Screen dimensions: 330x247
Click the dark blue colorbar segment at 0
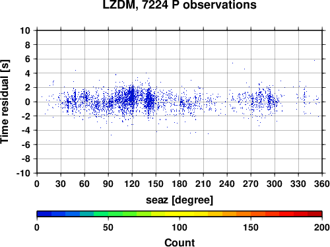(44, 214)
